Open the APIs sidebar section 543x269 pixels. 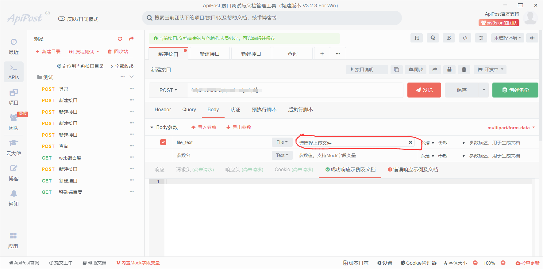(x=13, y=72)
